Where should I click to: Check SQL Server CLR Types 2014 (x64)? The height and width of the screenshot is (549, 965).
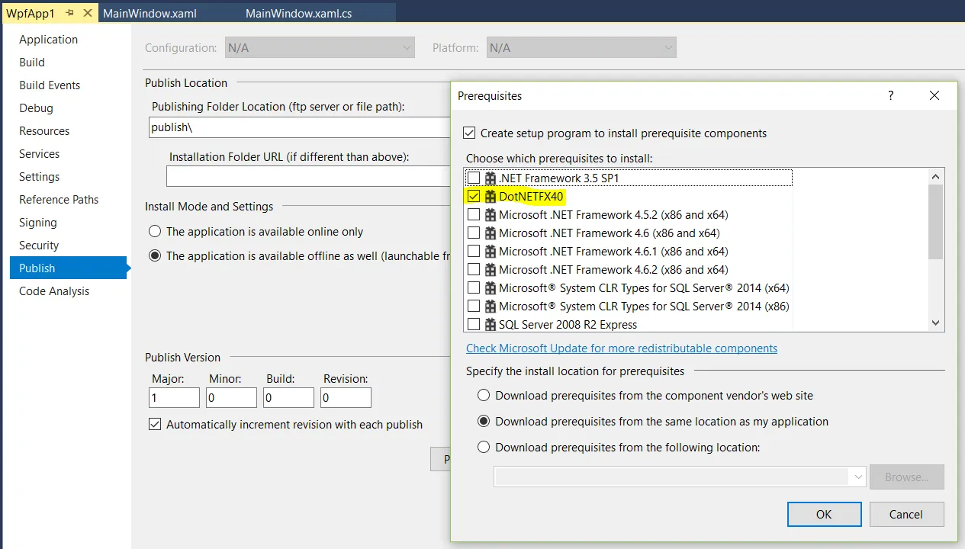474,288
